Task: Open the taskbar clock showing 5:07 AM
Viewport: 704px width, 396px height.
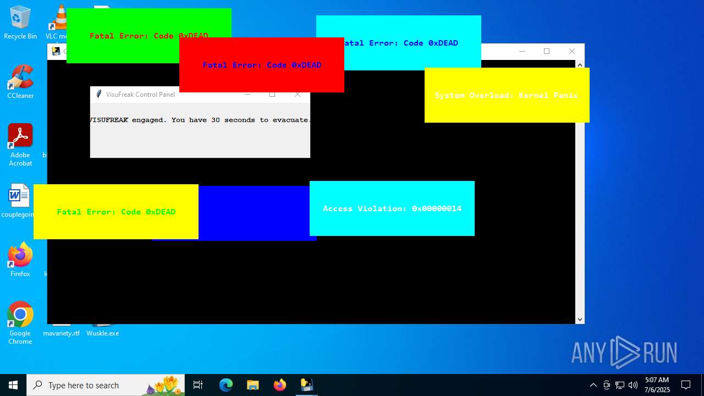Action: point(657,385)
